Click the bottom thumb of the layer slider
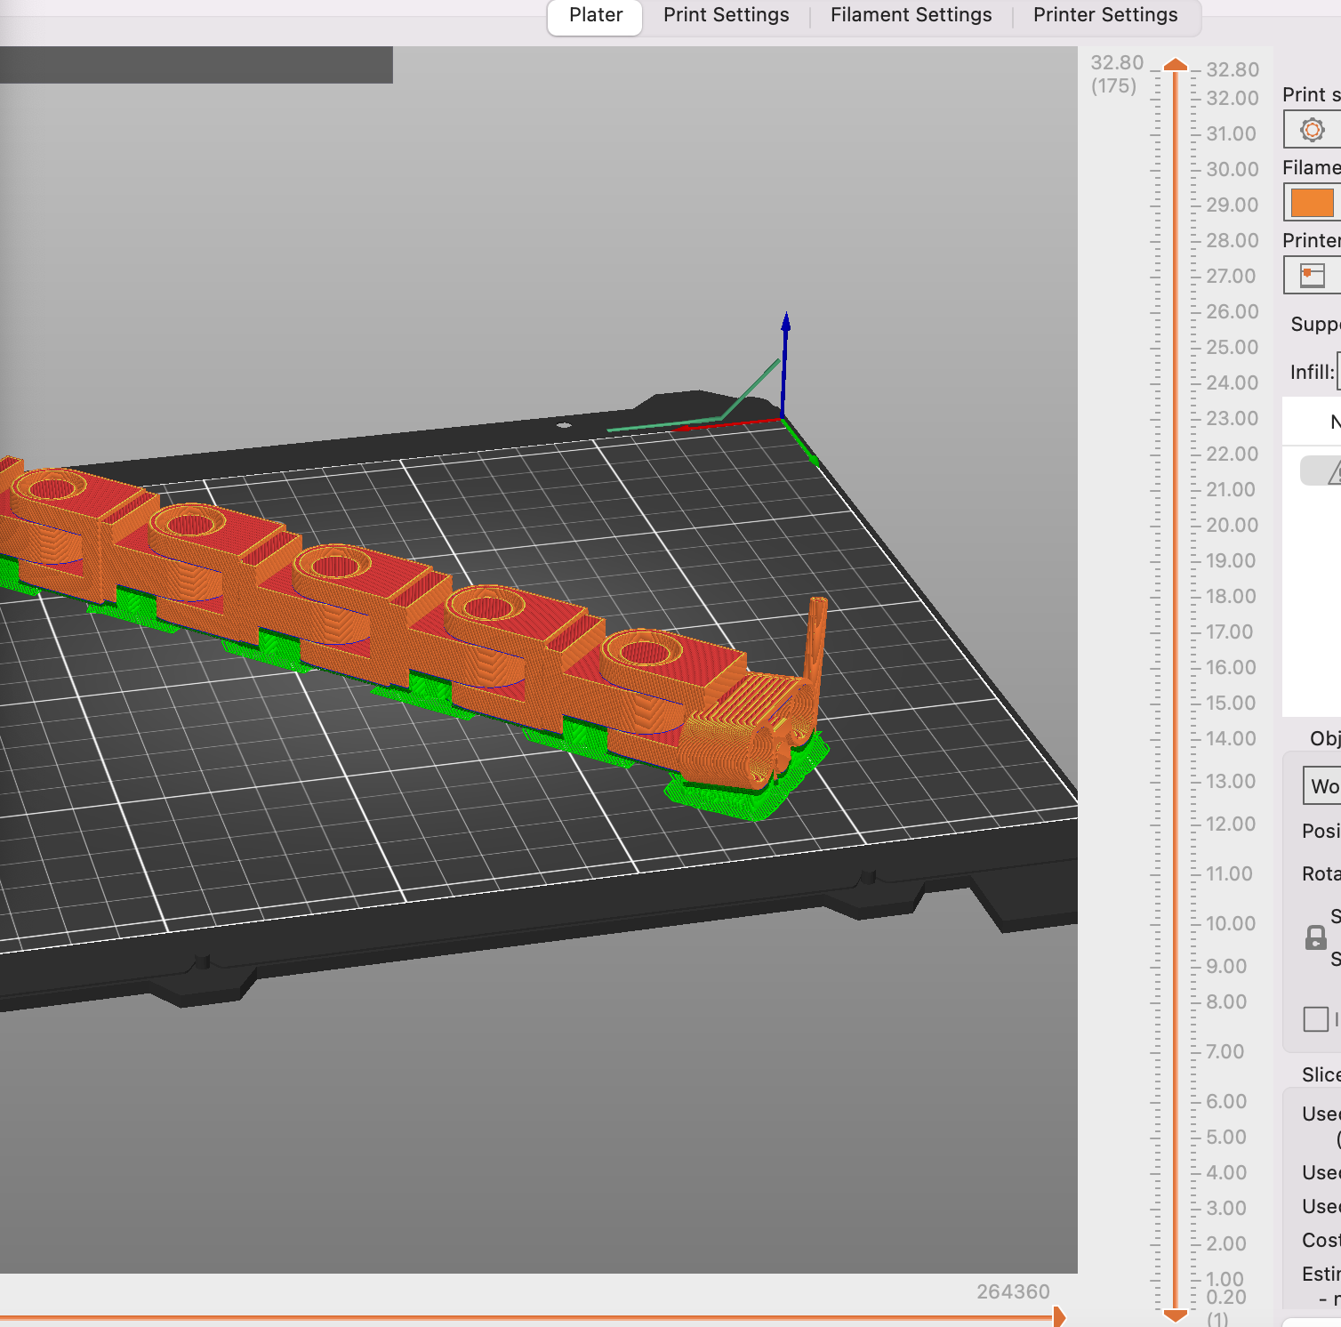The width and height of the screenshot is (1341, 1327). [x=1176, y=1315]
